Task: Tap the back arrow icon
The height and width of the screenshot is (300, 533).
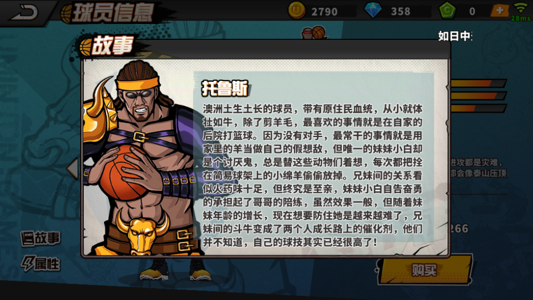Action: [x=24, y=13]
